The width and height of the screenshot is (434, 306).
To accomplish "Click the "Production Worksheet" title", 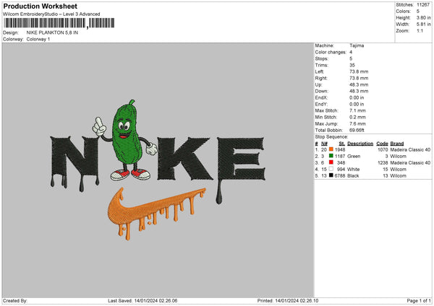I will pyautogui.click(x=40, y=6).
